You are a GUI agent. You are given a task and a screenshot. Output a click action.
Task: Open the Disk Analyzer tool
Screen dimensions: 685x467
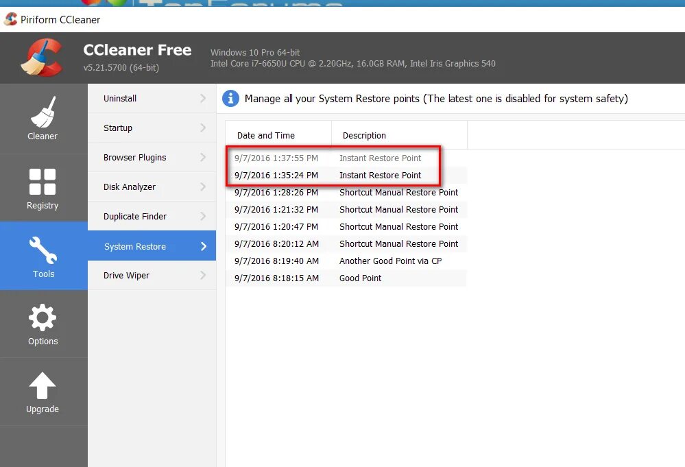(x=152, y=187)
